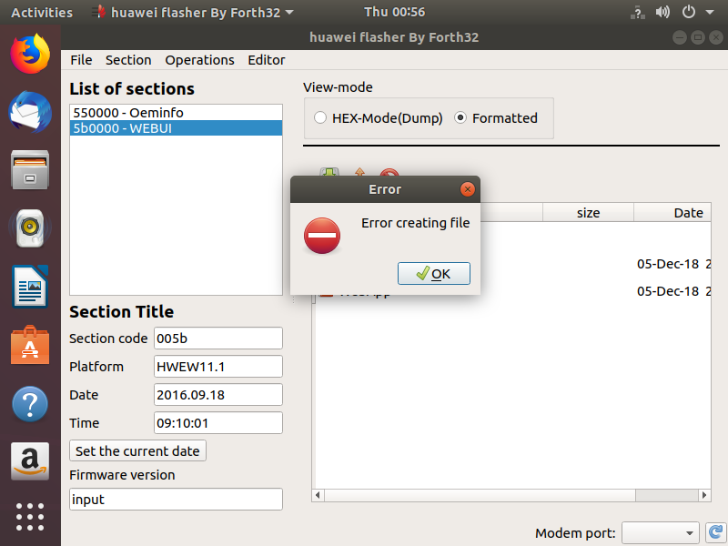The width and height of the screenshot is (728, 546).
Task: Open the power tray icon
Action: pos(689,12)
